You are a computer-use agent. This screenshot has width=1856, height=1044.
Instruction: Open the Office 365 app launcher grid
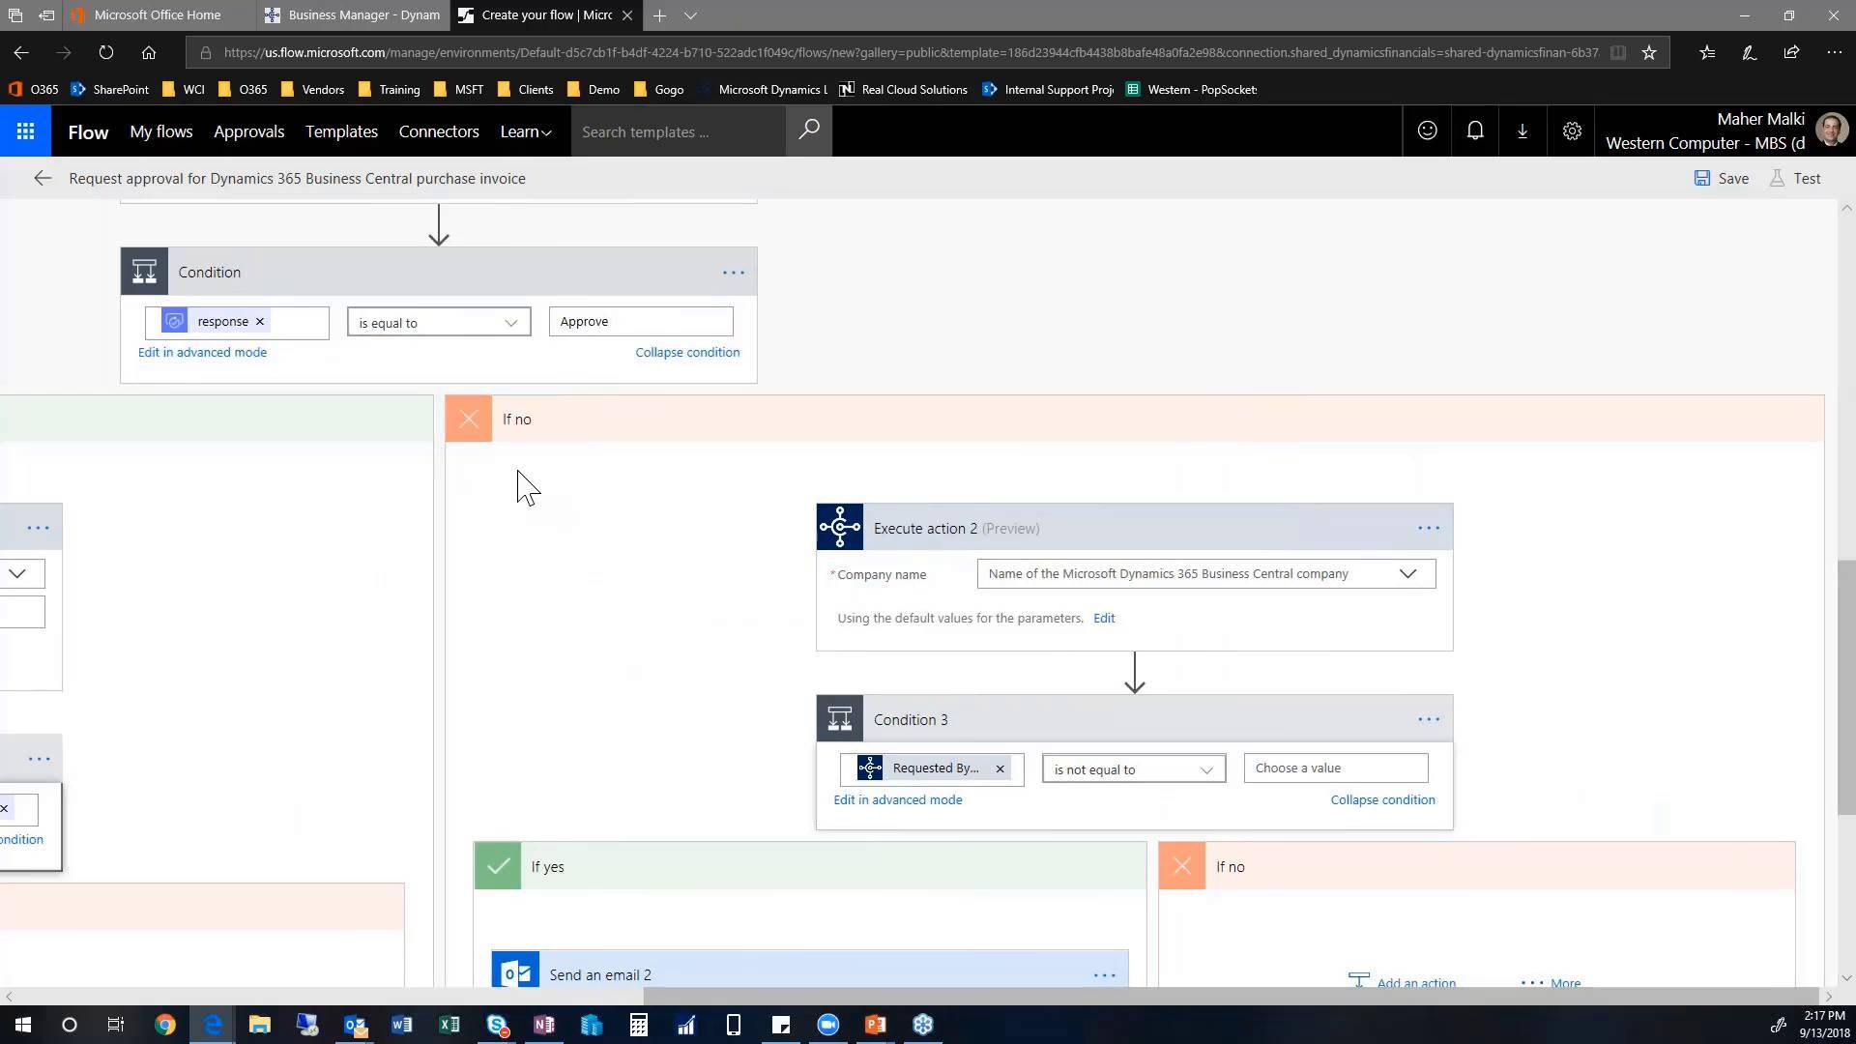click(x=25, y=130)
